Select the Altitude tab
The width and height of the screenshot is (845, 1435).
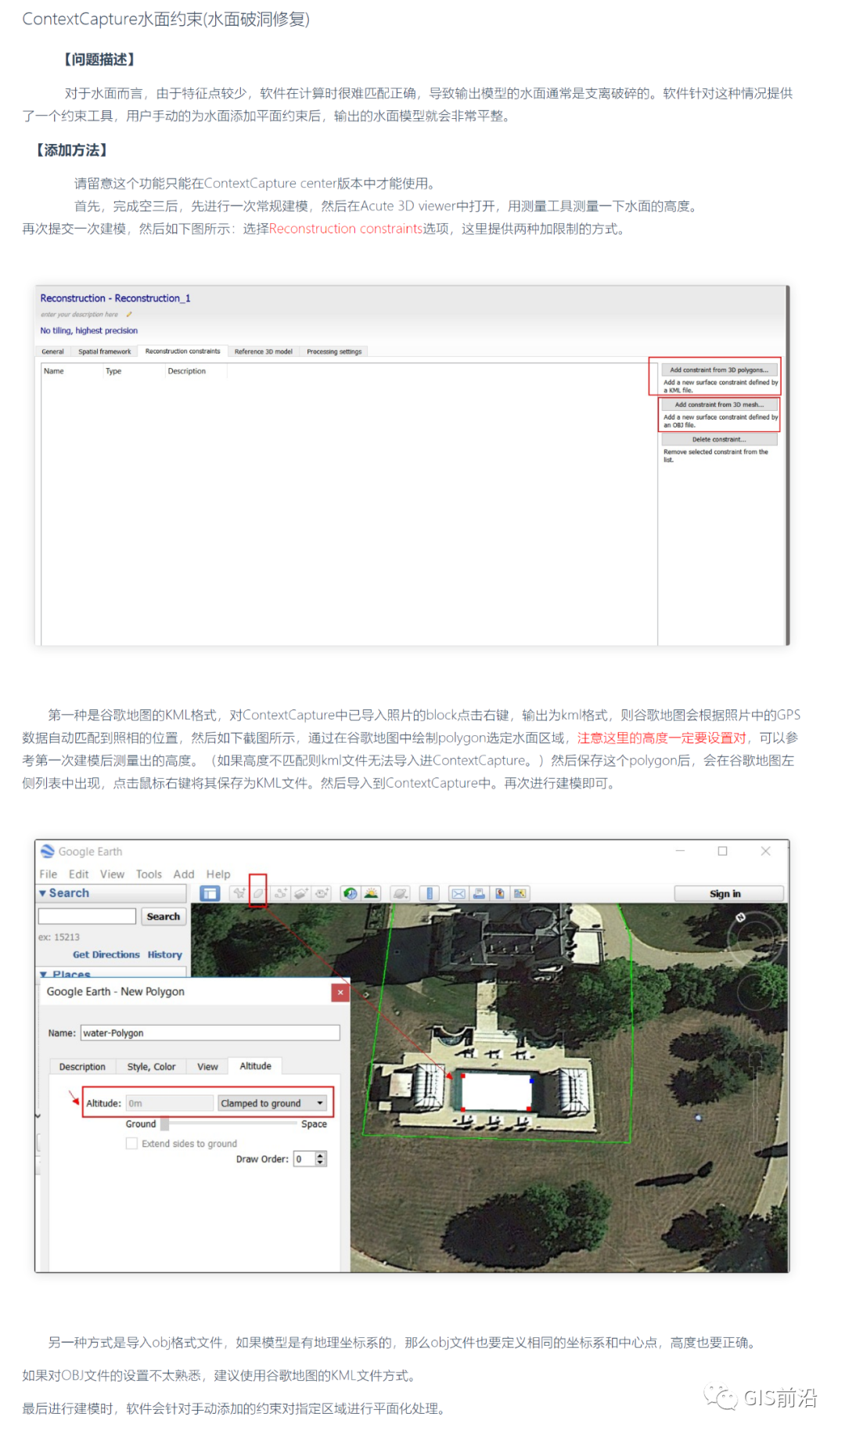pyautogui.click(x=255, y=1066)
